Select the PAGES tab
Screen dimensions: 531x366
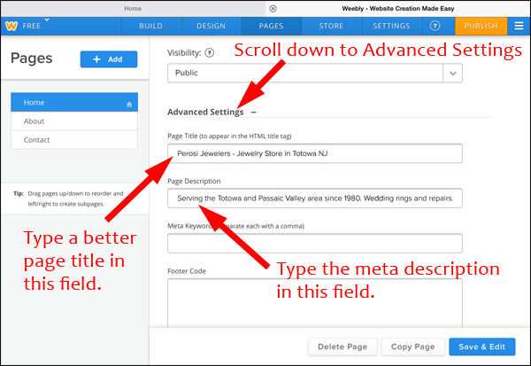(272, 26)
